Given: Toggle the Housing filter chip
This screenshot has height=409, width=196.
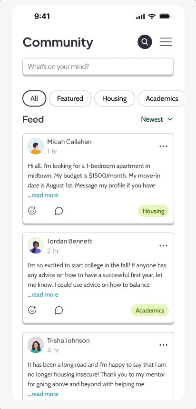Looking at the screenshot, I should [x=115, y=98].
